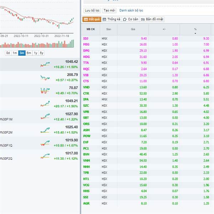The image size is (214, 214).
Task: Open stock ticker SZC
Action: pos(86,106)
